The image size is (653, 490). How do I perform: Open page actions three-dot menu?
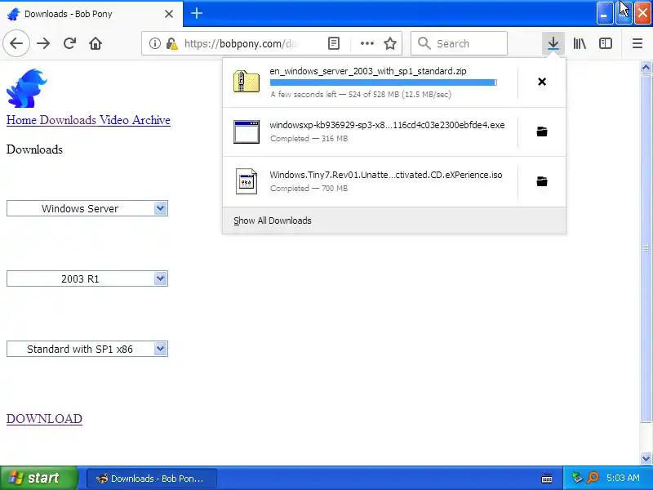tap(366, 43)
